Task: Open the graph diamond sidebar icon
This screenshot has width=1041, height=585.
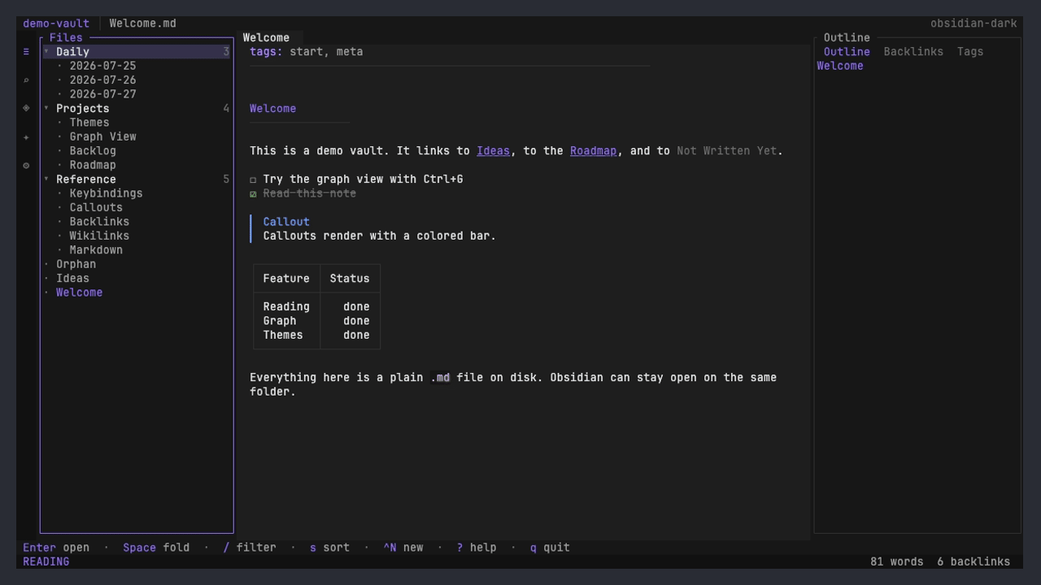Action: pos(26,108)
